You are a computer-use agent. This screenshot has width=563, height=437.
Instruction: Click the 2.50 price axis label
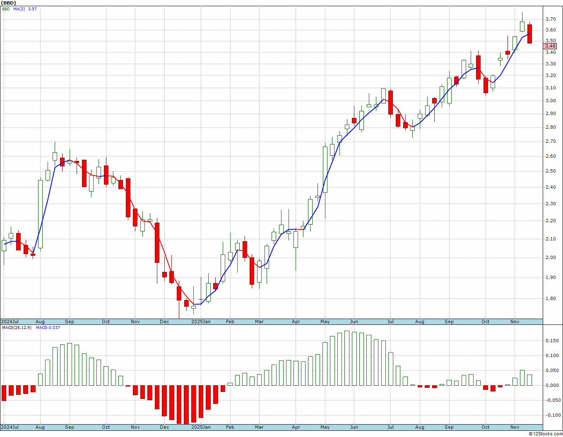tap(551, 171)
